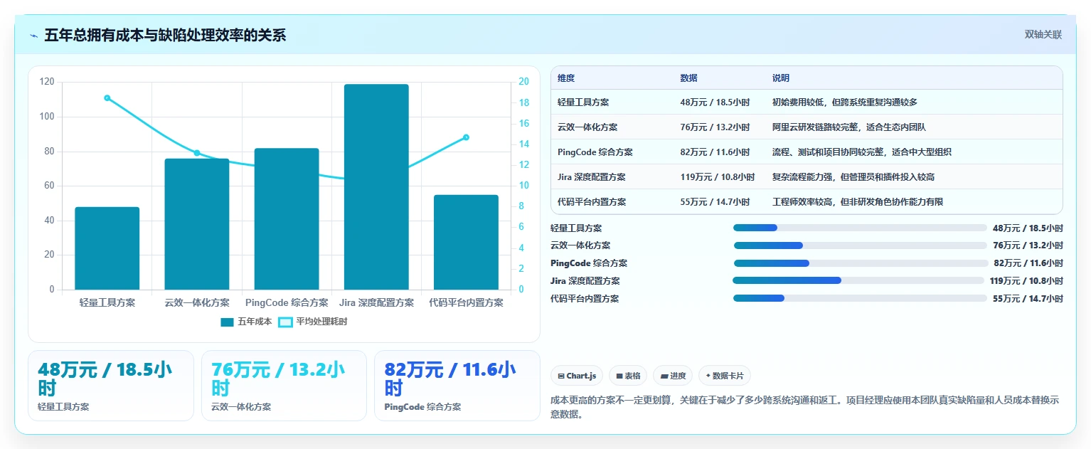Click table cell 76万元 / 13.2小时

715,127
